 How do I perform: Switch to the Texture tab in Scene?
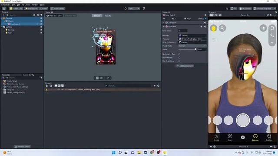pos(97,16)
